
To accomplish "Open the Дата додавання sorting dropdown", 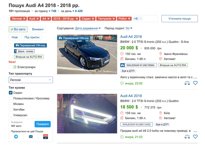I will tap(88, 28).
